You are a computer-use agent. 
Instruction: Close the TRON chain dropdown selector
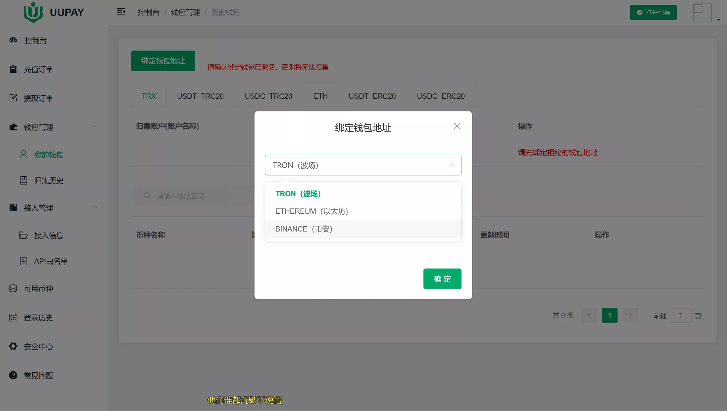click(452, 165)
